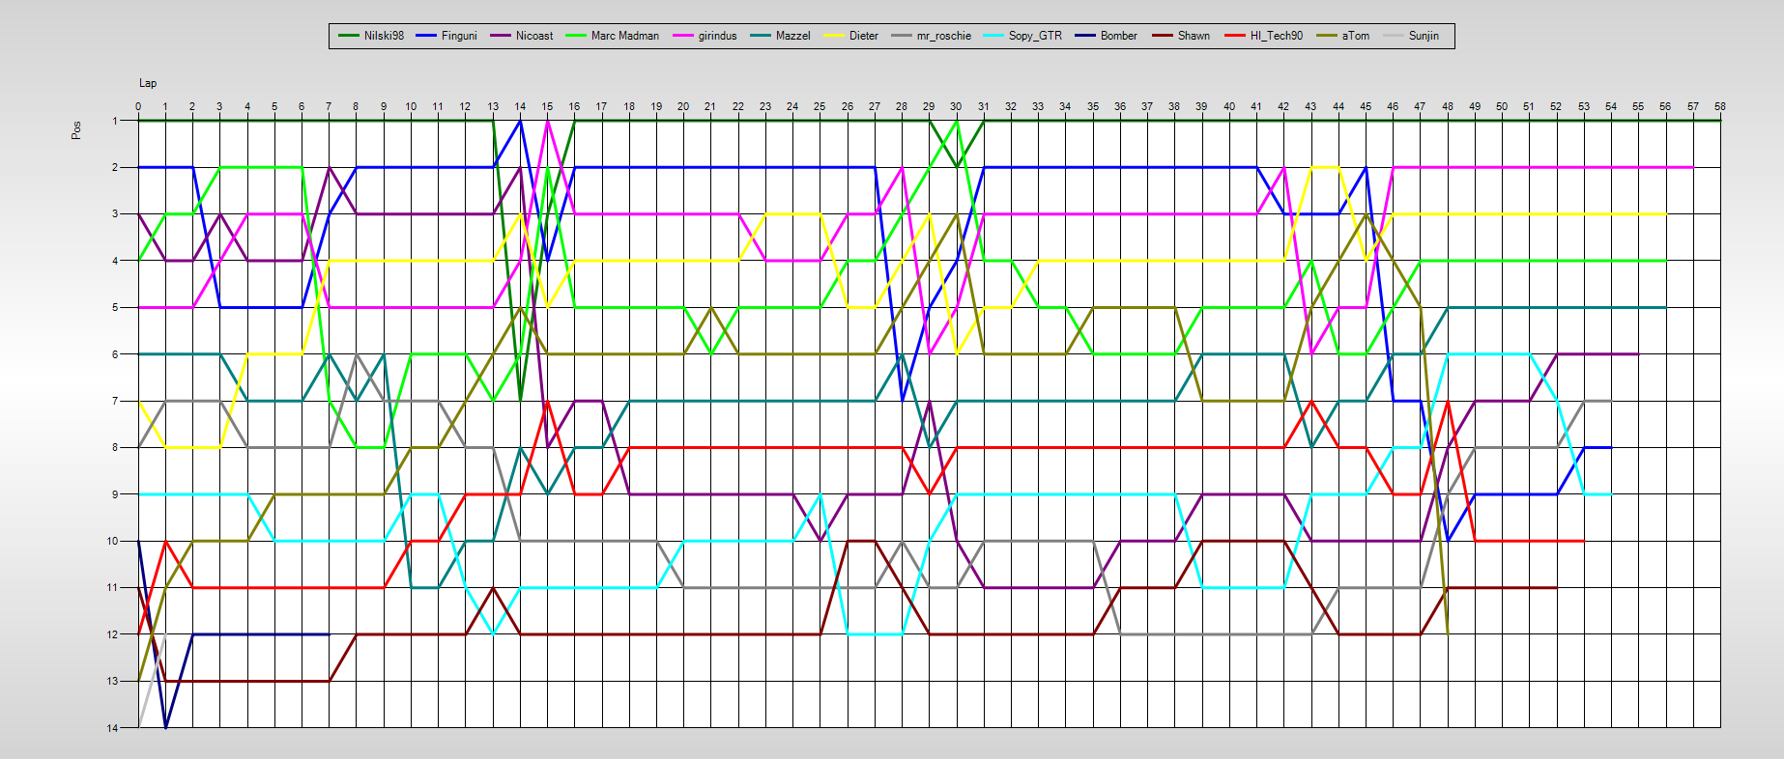Image resolution: width=1784 pixels, height=759 pixels.
Task: Click the "Lap" axis title
Action: (148, 83)
